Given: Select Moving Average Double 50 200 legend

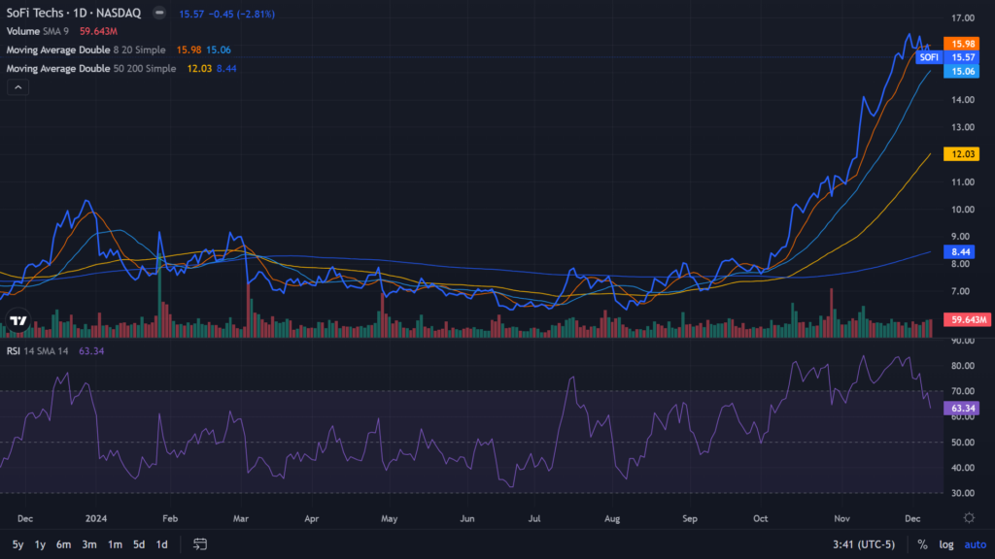Looking at the screenshot, I should coord(91,69).
